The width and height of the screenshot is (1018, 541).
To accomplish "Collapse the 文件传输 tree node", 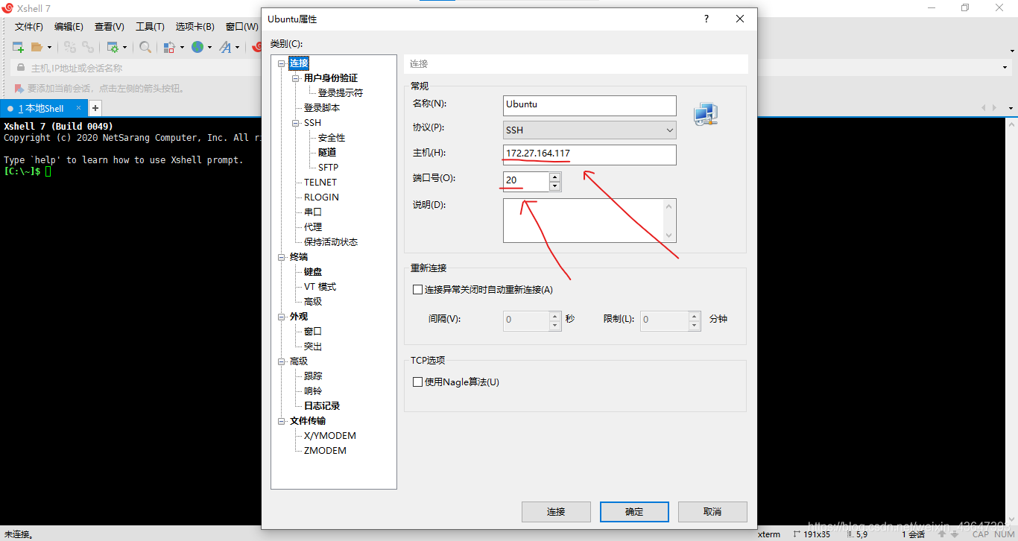I will click(x=281, y=421).
